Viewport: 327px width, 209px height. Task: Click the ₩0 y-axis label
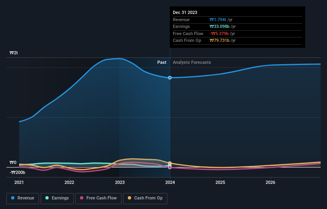13,162
